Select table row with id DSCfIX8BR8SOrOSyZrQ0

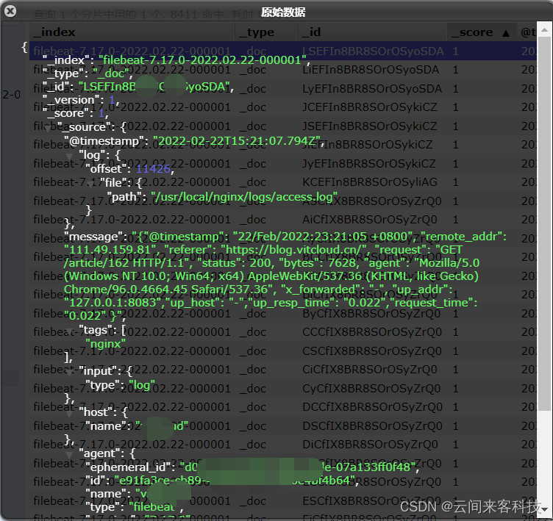tap(283, 425)
